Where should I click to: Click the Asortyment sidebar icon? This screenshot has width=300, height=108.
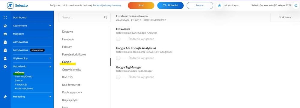point(5,26)
